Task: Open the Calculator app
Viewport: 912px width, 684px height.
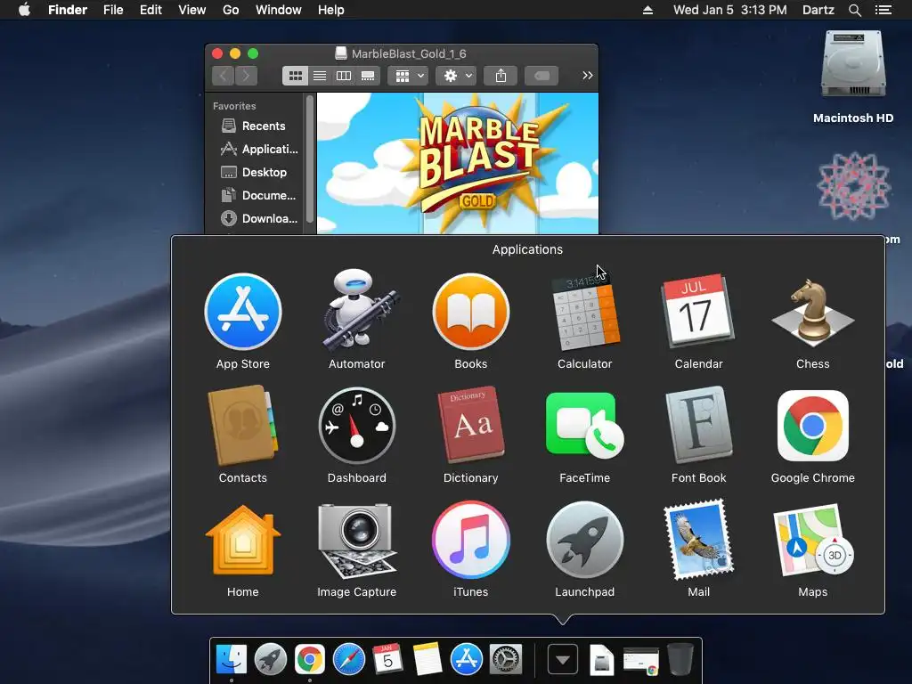Action: tap(585, 312)
